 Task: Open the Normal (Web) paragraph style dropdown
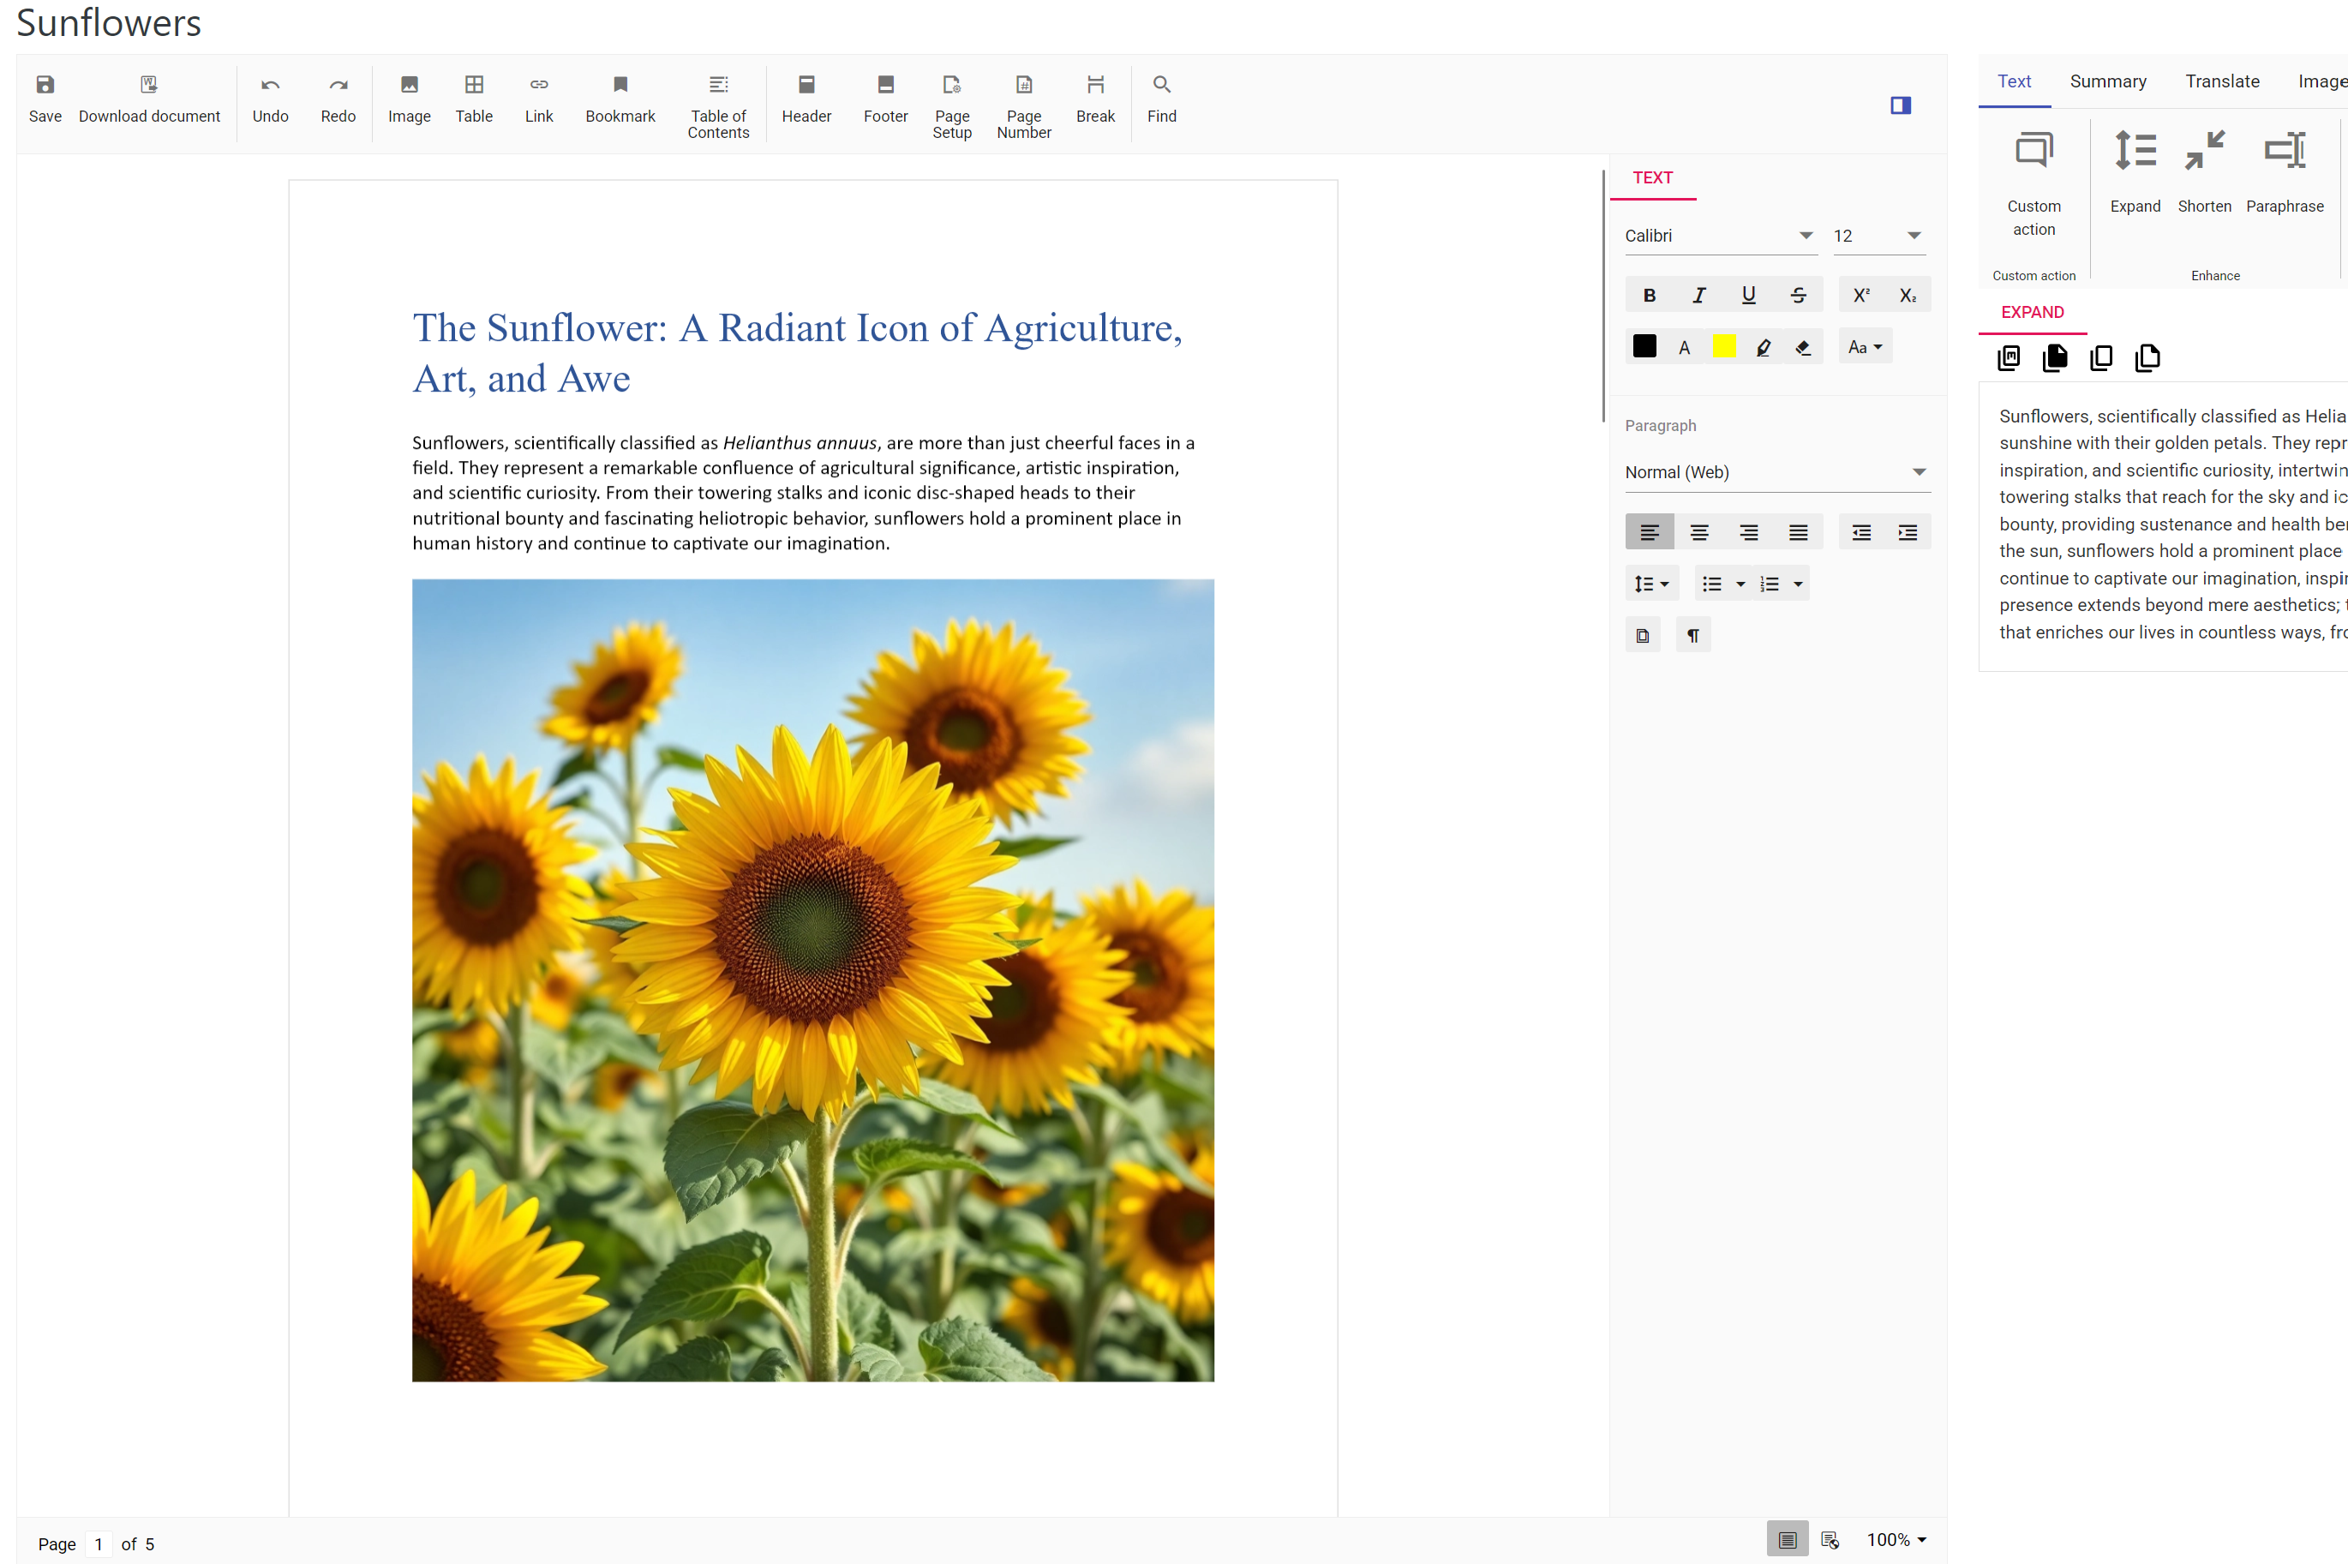[1776, 472]
